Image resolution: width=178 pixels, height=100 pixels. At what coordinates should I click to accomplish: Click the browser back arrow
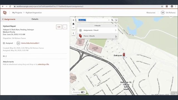(x=3, y=6)
